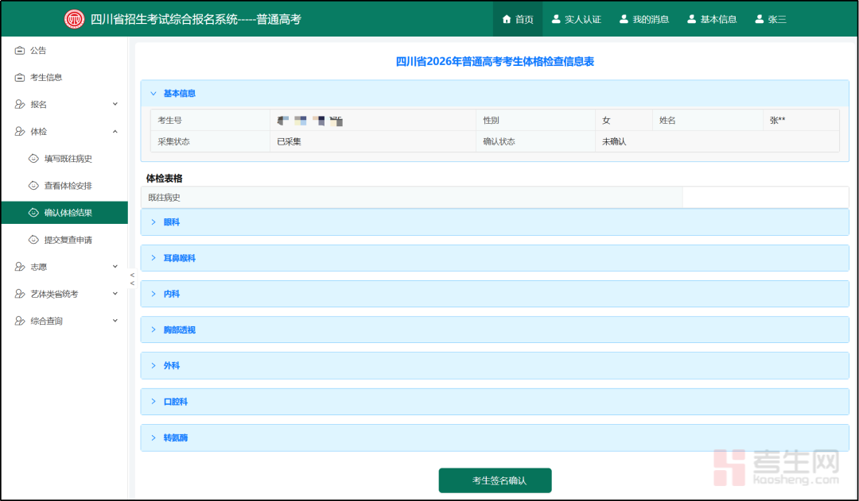Click the 考生签名确认 confirmation button
859x501 pixels.
click(x=495, y=480)
